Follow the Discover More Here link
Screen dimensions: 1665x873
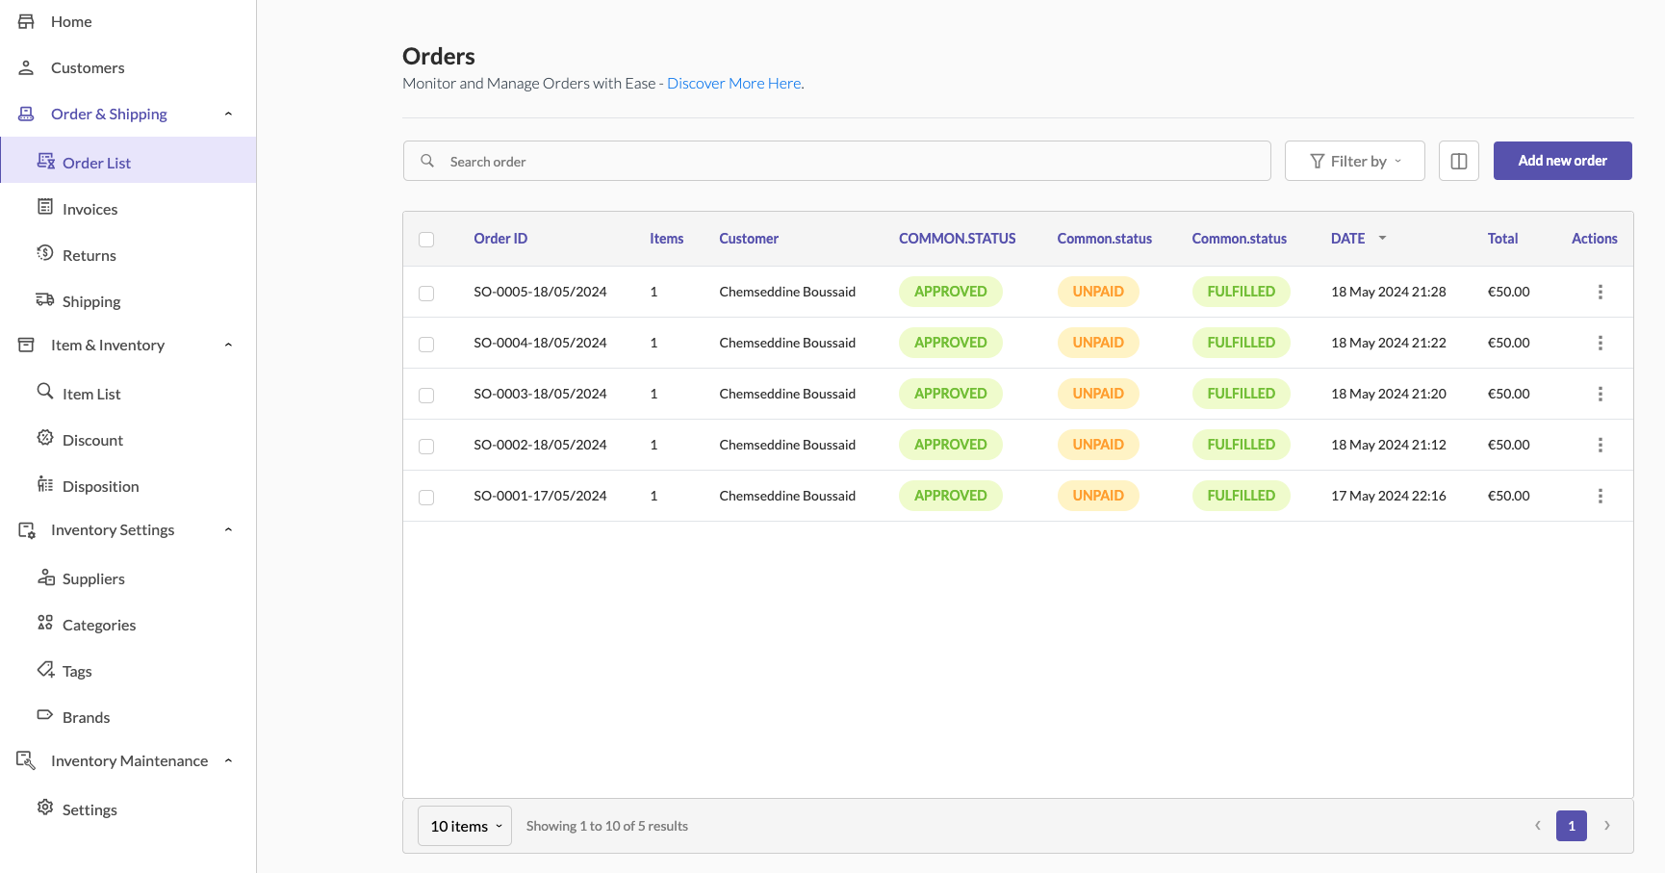click(733, 83)
